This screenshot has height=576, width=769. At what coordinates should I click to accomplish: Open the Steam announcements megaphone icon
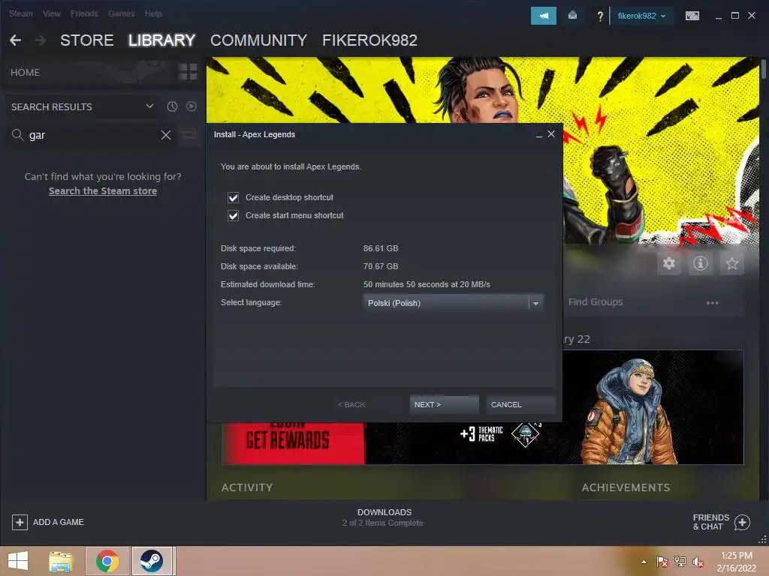tap(544, 16)
